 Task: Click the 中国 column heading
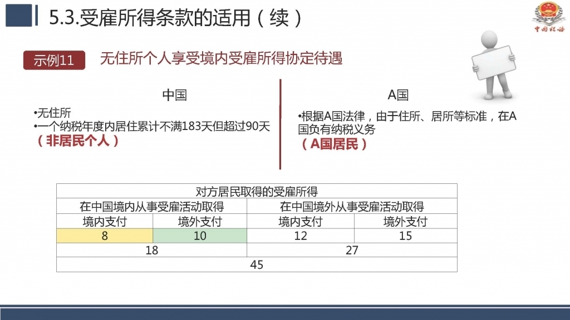pyautogui.click(x=174, y=95)
